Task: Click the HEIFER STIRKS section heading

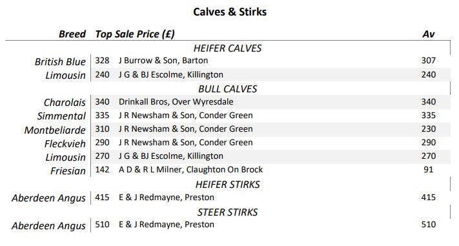Action: [x=227, y=184]
